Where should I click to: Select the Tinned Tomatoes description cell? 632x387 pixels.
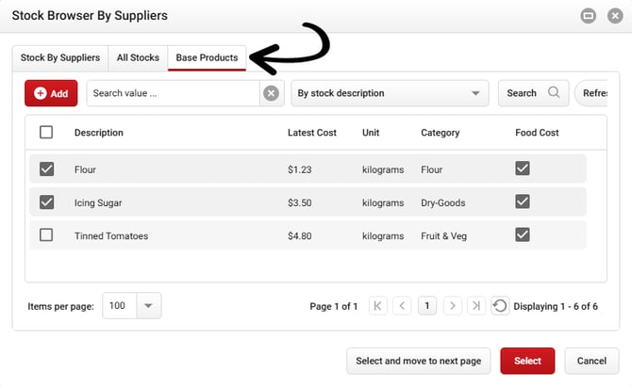(x=111, y=236)
